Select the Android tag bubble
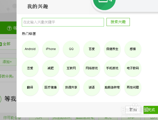The height and width of the screenshot is (120, 158). point(30,49)
